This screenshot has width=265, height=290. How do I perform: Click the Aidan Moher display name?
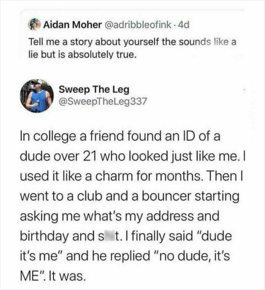pyautogui.click(x=72, y=25)
